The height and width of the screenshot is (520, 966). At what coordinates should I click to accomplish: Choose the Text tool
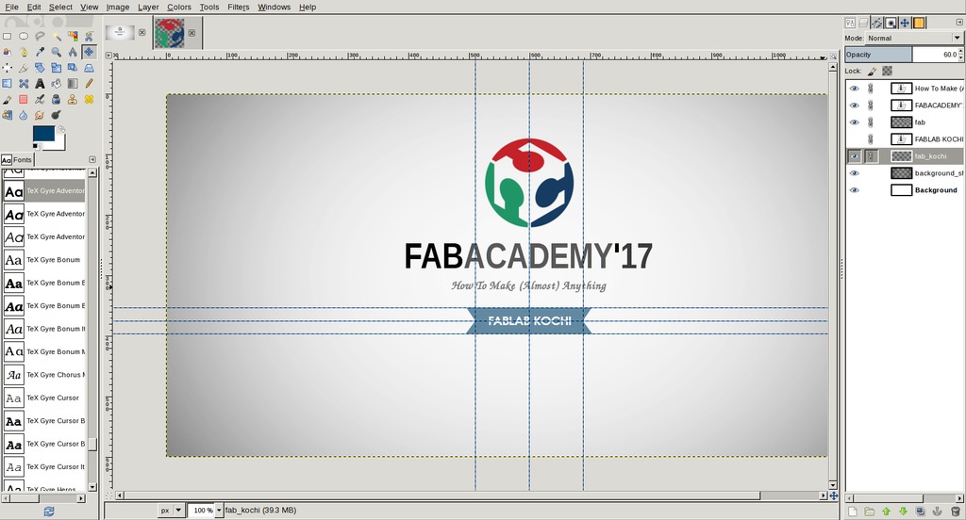pyautogui.click(x=40, y=83)
